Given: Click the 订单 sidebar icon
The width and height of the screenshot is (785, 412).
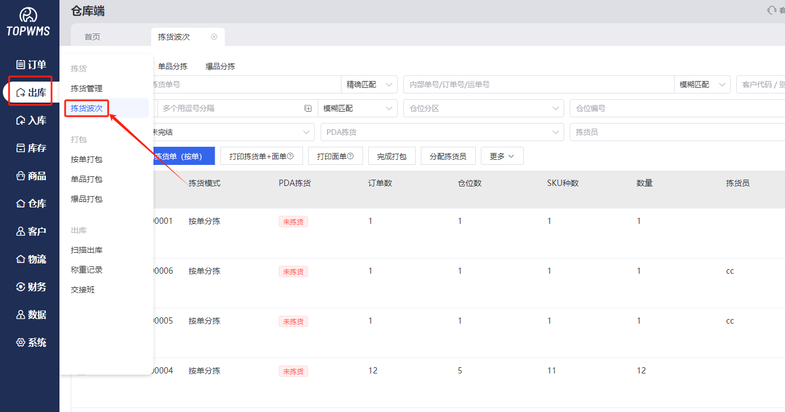Looking at the screenshot, I should [x=20, y=65].
